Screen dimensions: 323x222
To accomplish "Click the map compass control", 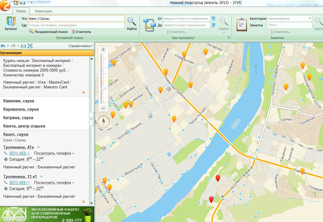I will coord(104,122).
